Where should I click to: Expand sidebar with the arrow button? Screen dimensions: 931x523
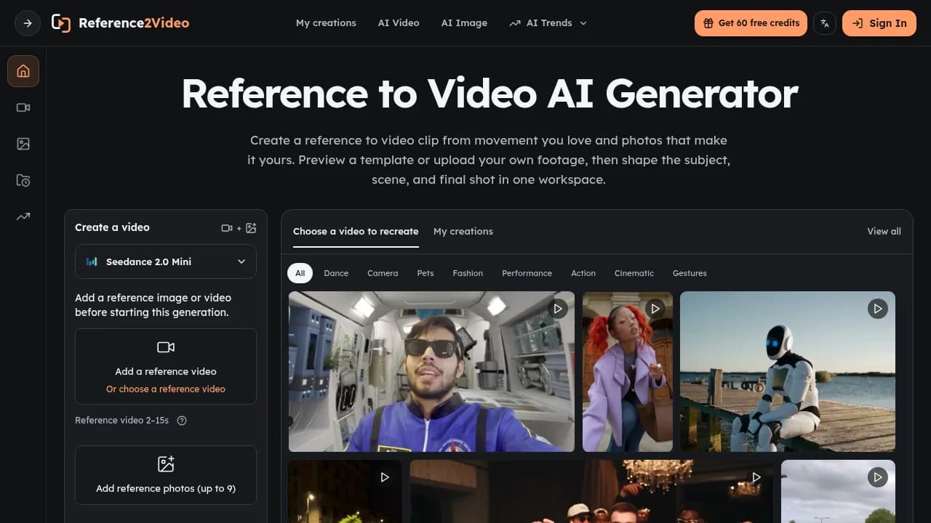(x=28, y=23)
